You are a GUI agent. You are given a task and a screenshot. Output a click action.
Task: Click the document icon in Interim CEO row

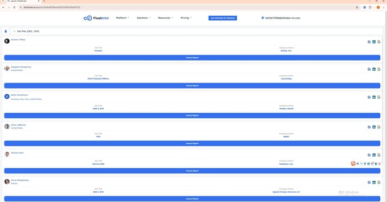(x=369, y=155)
